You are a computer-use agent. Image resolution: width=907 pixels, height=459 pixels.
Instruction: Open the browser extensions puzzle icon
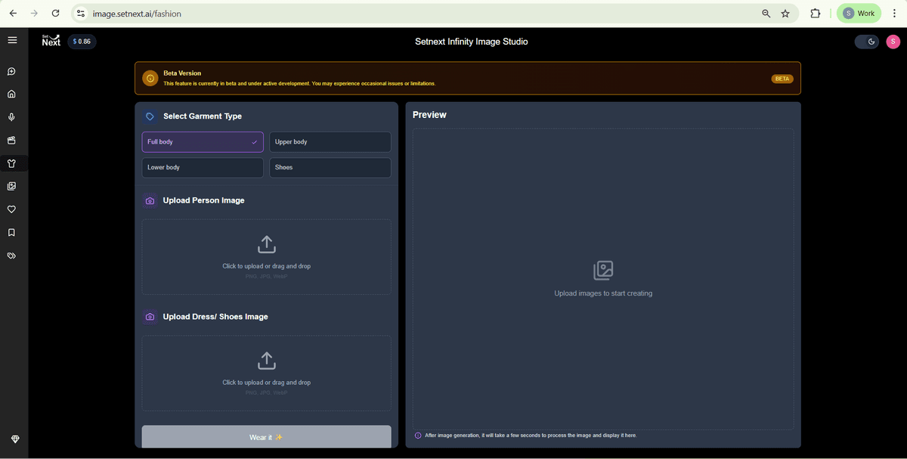816,14
